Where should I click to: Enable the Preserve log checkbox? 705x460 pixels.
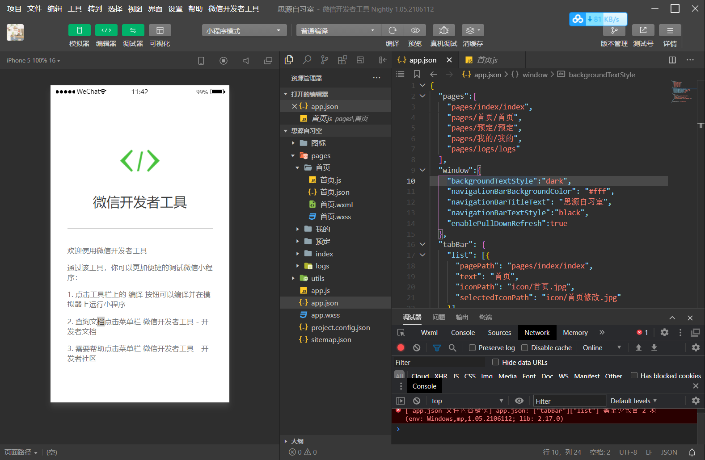472,348
